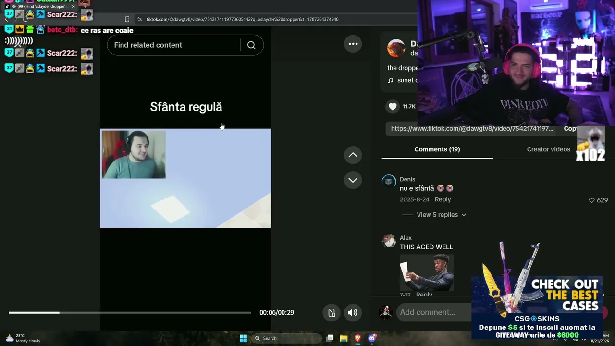Go to previous video with up arrow

(x=353, y=155)
